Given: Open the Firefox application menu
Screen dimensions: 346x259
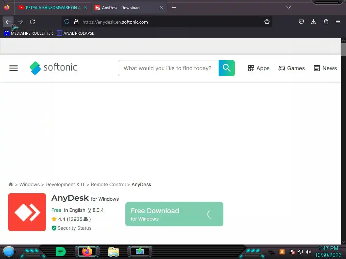Looking at the screenshot, I should (x=338, y=22).
